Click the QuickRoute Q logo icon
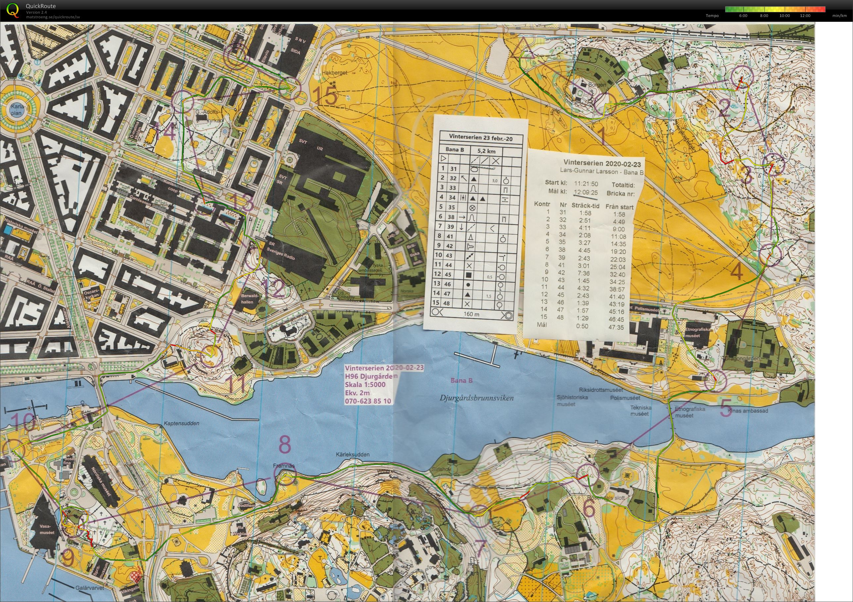The width and height of the screenshot is (853, 602). tap(13, 10)
